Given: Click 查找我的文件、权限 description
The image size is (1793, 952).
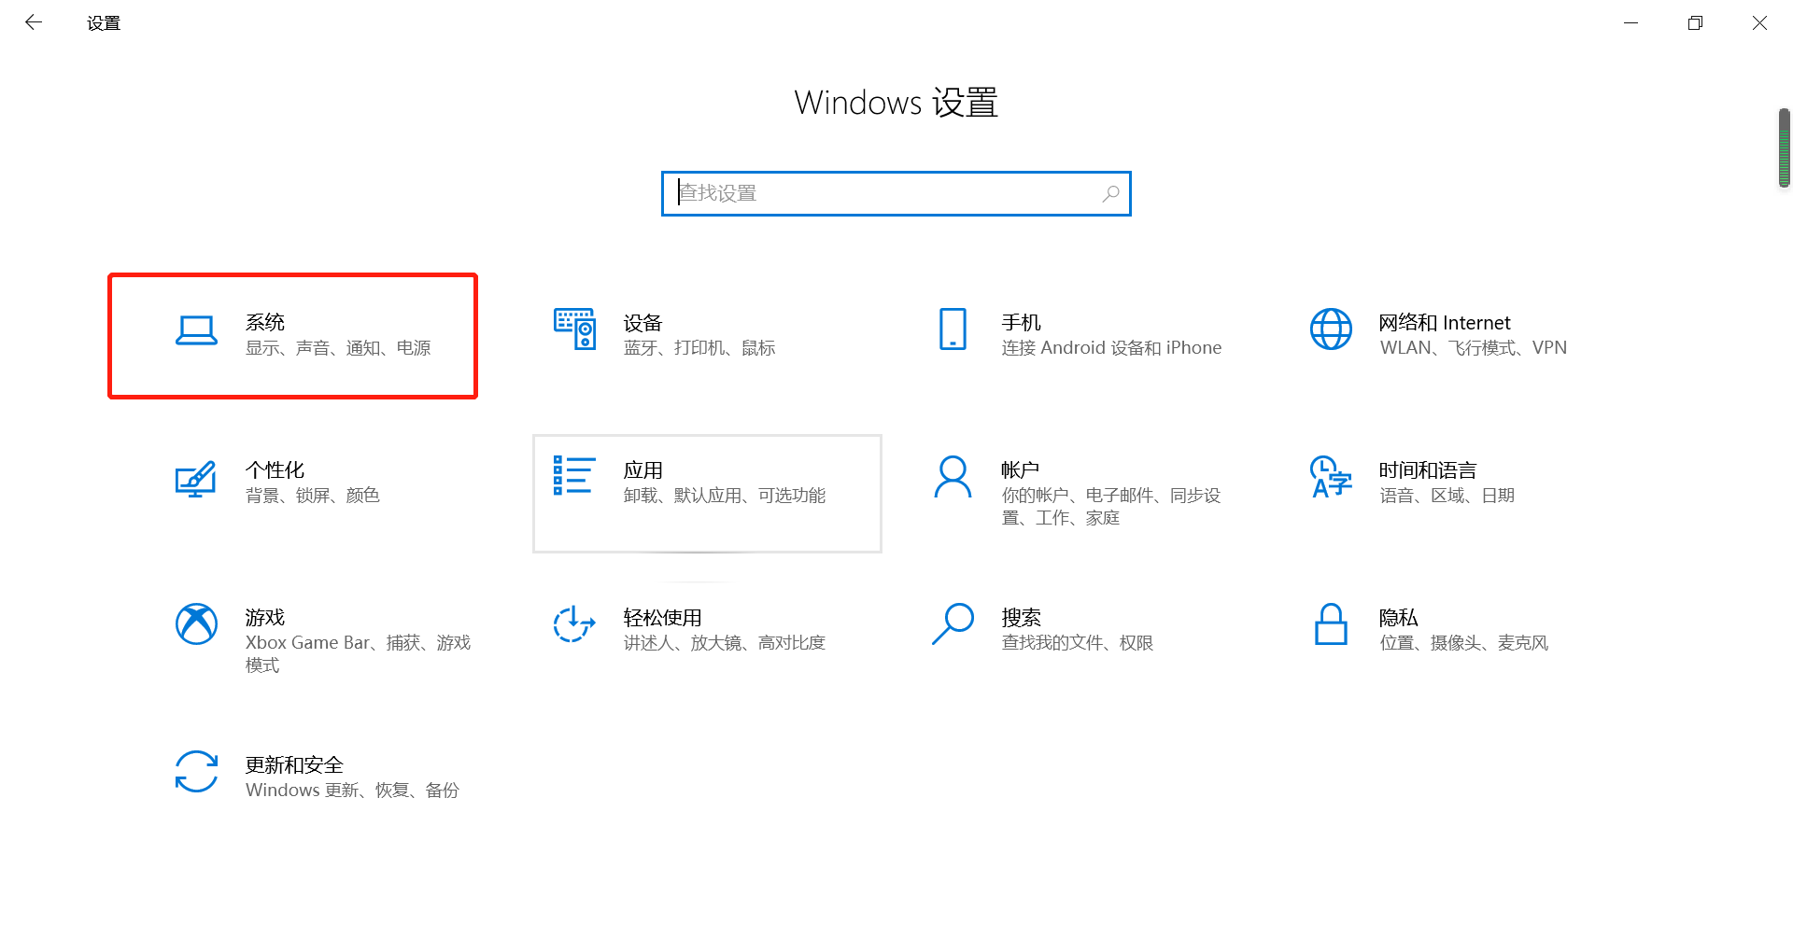Looking at the screenshot, I should coord(1078,643).
